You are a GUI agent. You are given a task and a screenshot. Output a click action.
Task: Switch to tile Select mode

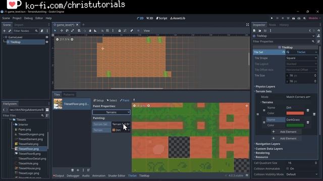pos(112,101)
